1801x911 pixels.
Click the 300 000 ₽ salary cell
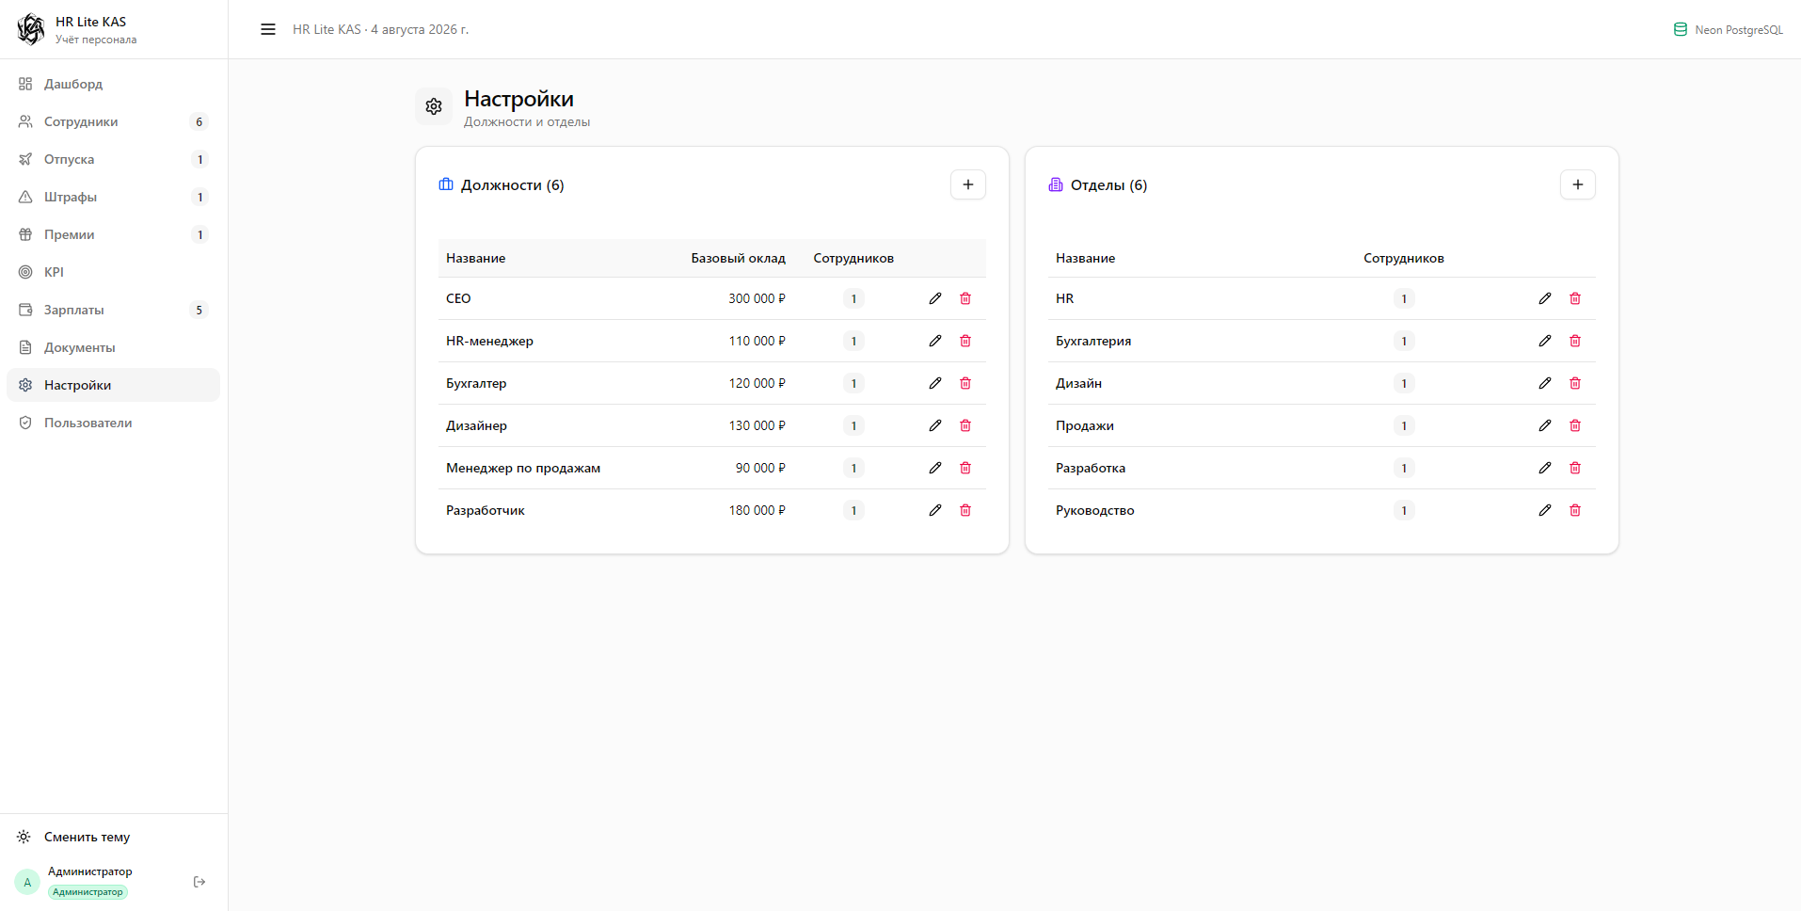(757, 298)
